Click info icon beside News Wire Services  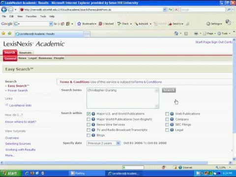click(x=93, y=124)
